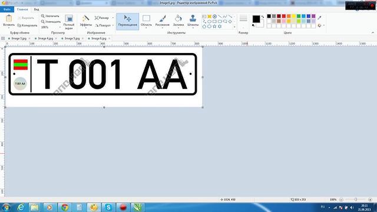
Task: Switch to the Вид (View) ribbon tab
Action: [37, 9]
